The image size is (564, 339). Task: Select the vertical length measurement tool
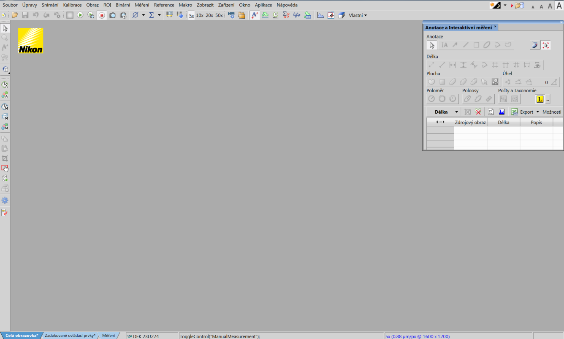pyautogui.click(x=463, y=65)
